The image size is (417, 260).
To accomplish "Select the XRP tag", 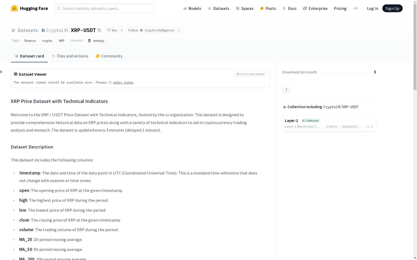I will click(x=62, y=41).
